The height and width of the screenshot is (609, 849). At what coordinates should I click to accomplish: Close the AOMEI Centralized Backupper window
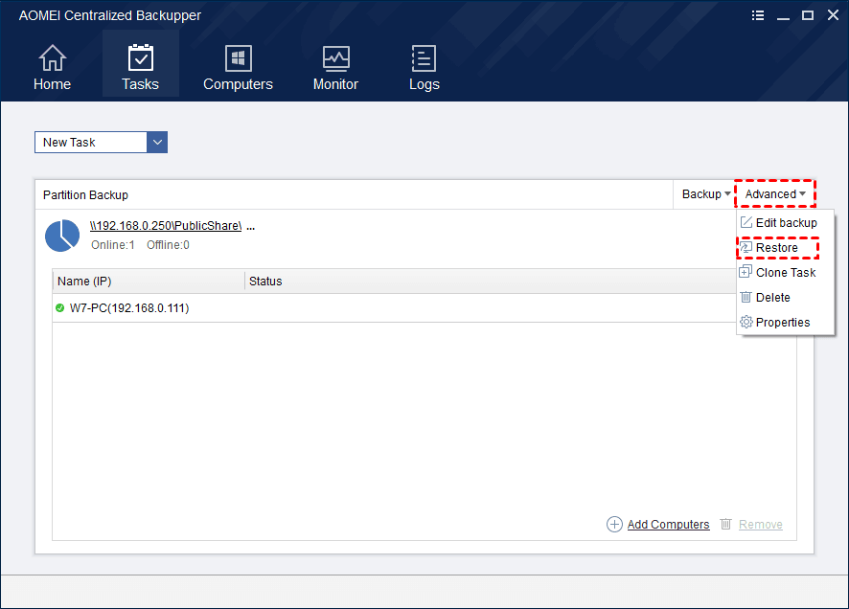tap(833, 15)
